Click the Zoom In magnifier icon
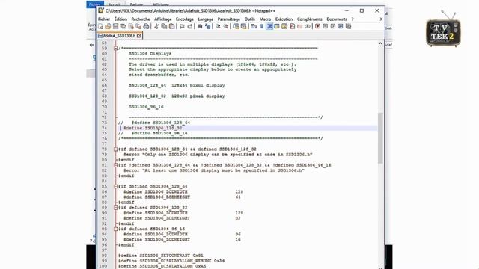The width and height of the screenshot is (479, 269). (218, 27)
